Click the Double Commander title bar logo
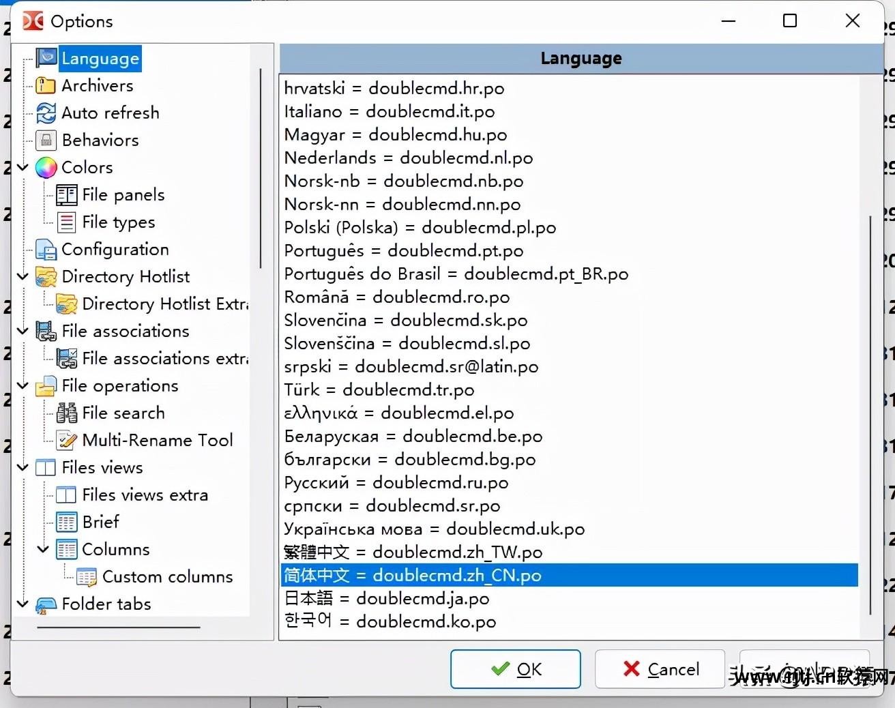 (33, 21)
